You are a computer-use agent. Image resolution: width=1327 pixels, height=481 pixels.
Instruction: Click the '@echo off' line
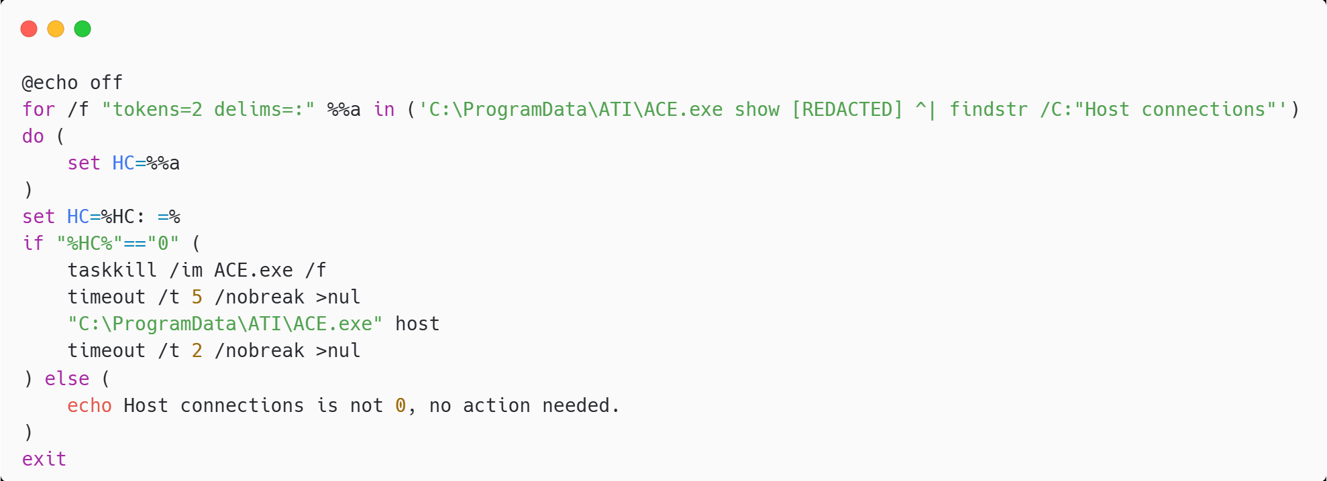72,83
